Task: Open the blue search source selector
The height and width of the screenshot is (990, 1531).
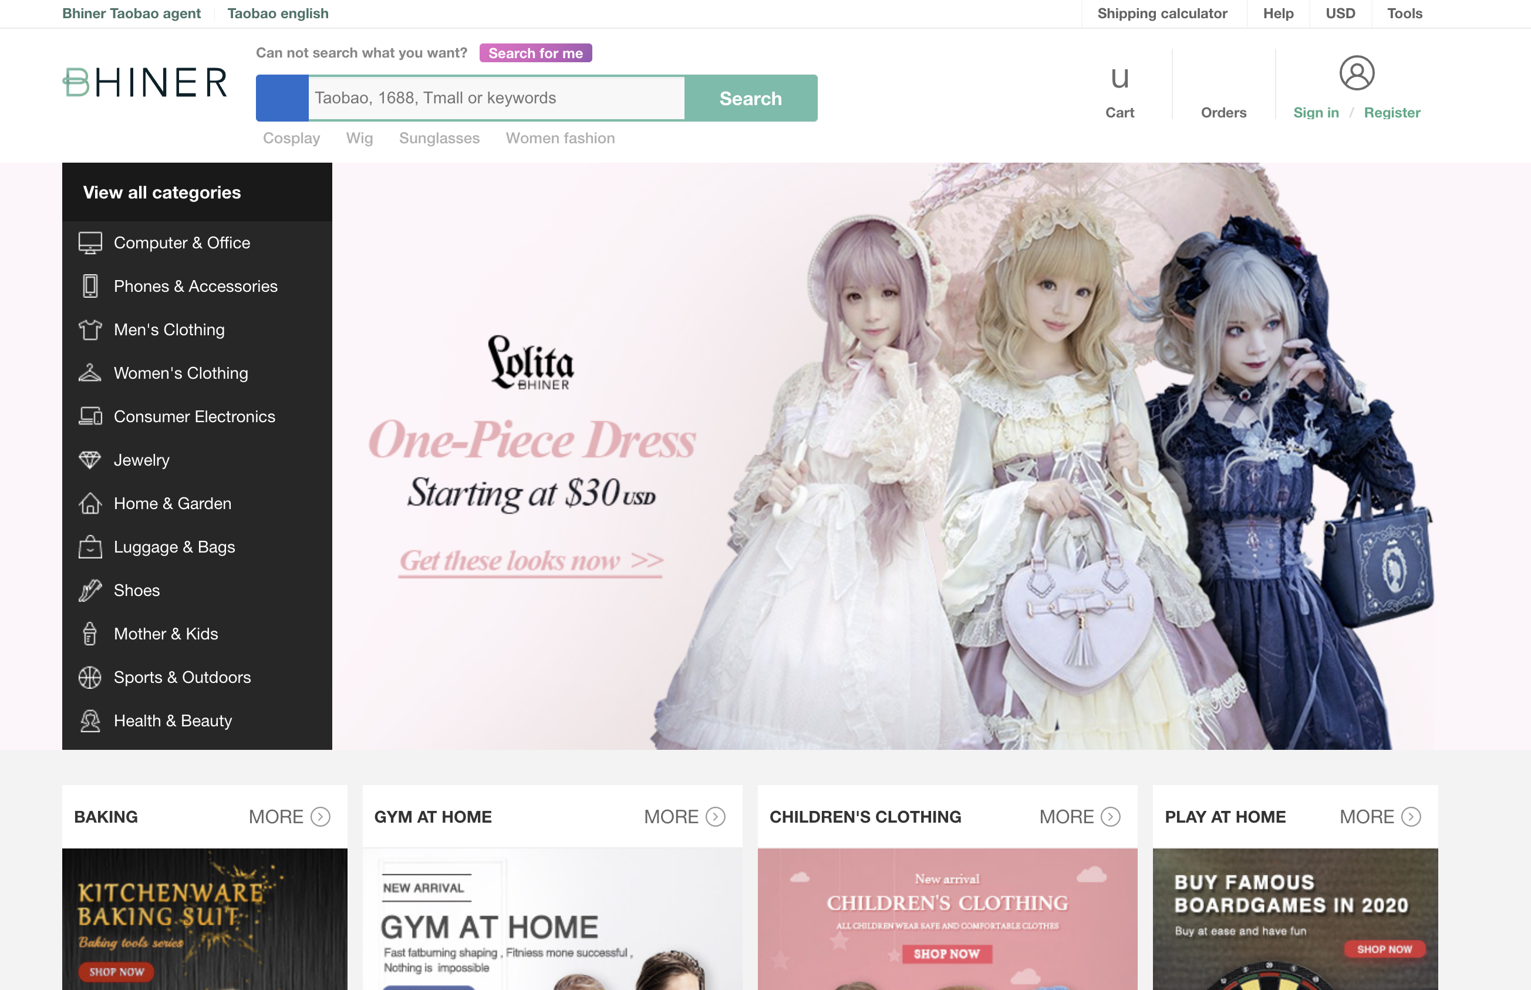Action: click(282, 97)
